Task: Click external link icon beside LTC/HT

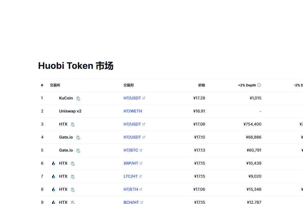Action: (140, 176)
